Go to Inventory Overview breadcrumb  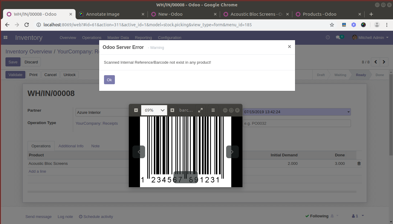pos(29,52)
